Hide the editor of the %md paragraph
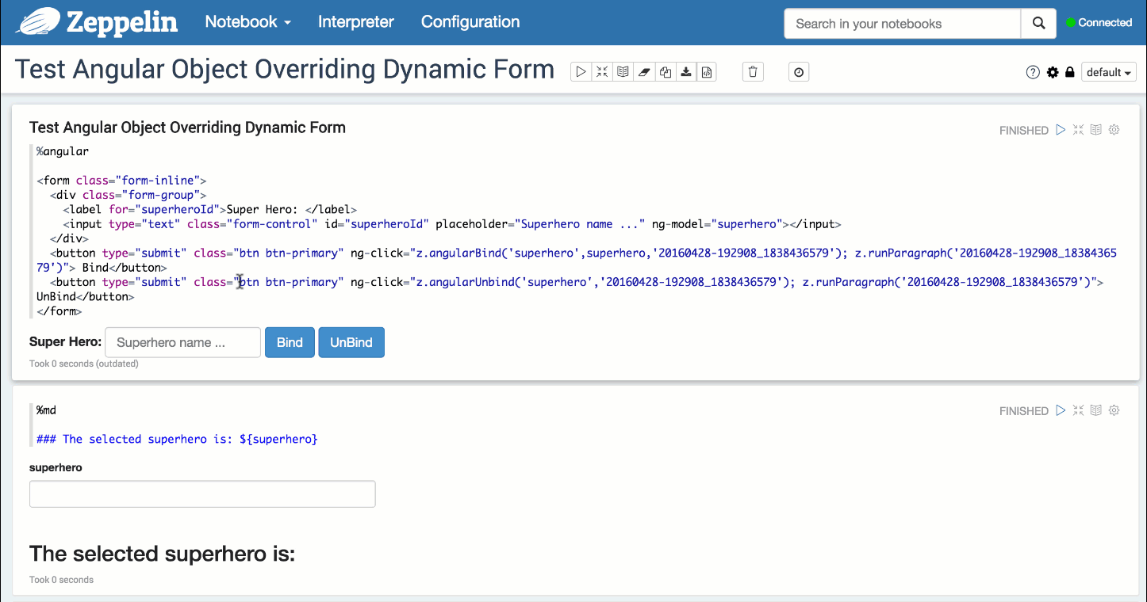This screenshot has width=1147, height=602. pyautogui.click(x=1078, y=410)
